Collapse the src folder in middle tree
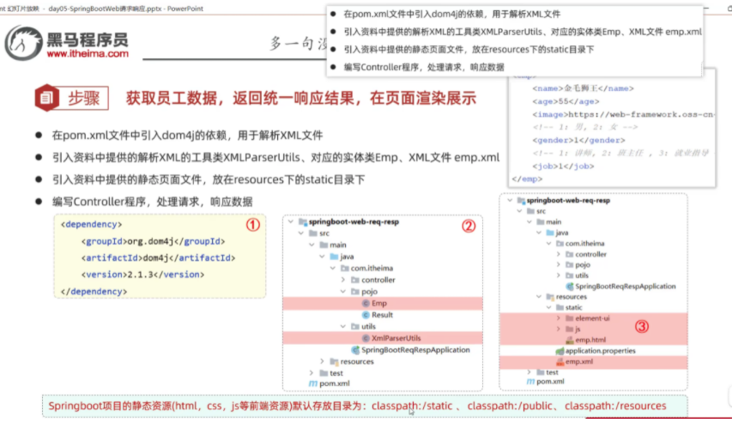Viewport: 738px width, 435px height. [x=301, y=233]
